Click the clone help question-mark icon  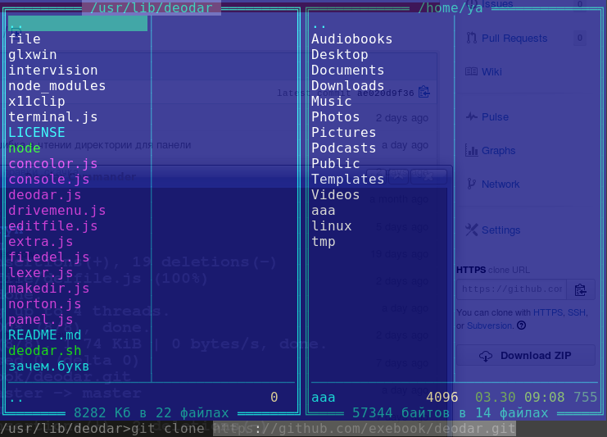[x=522, y=325]
